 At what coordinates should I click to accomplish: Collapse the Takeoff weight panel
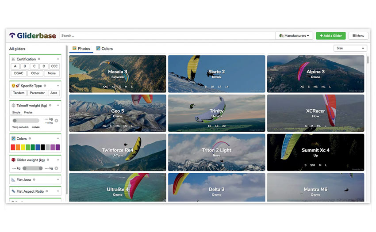pos(58,105)
